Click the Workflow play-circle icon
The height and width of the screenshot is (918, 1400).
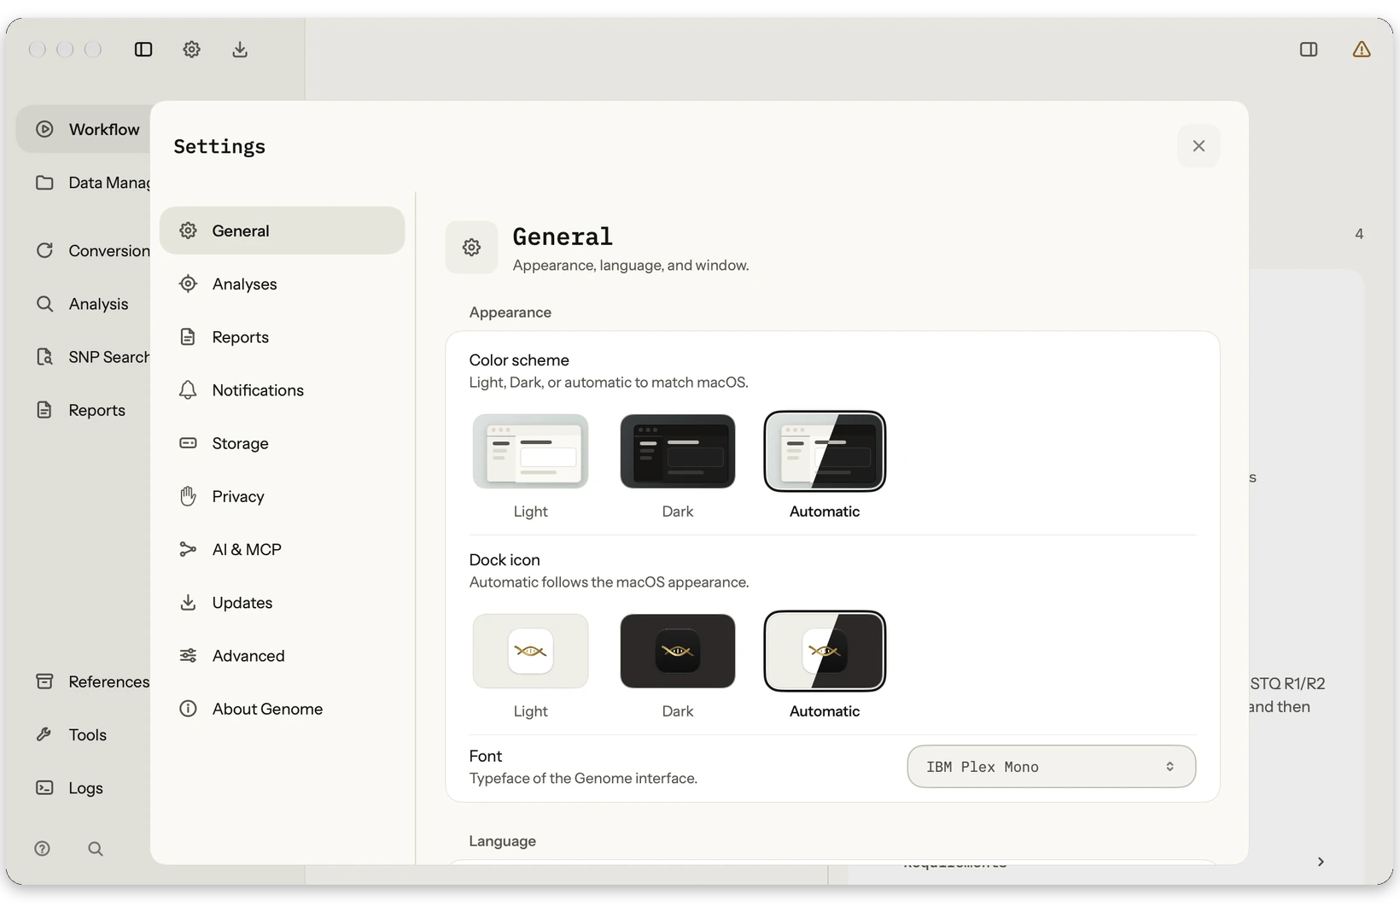point(44,129)
